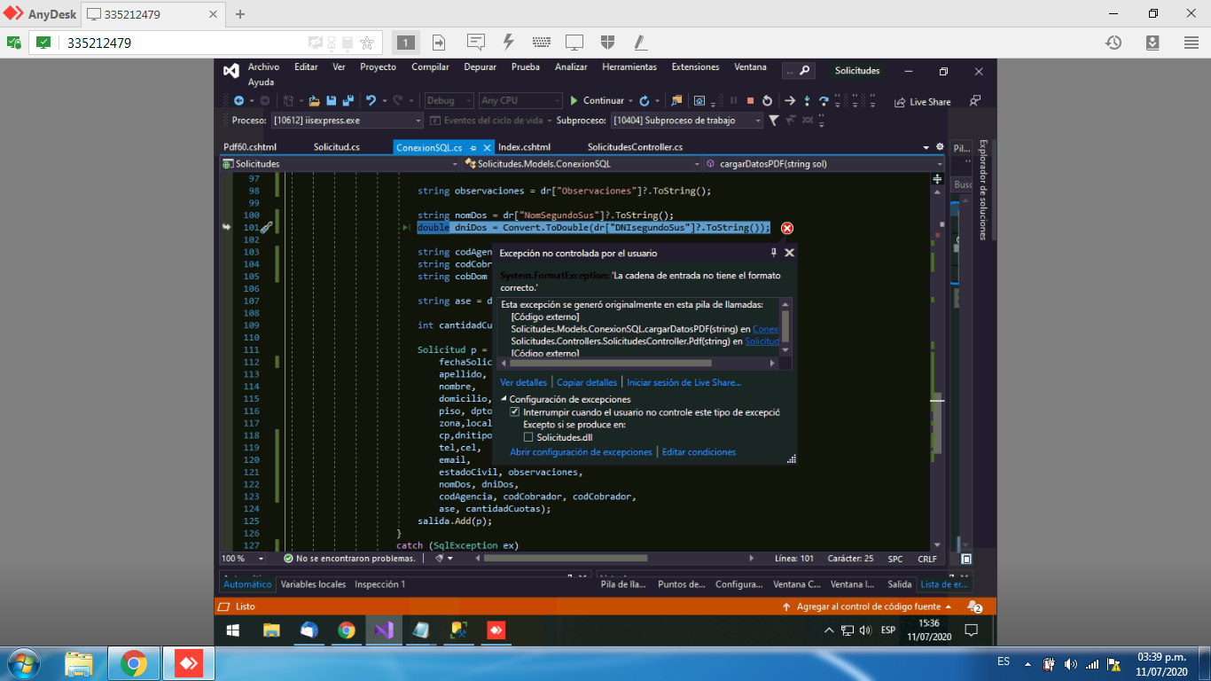Click the Live Share button
Viewport: 1211px width, 681px height.
pos(922,102)
